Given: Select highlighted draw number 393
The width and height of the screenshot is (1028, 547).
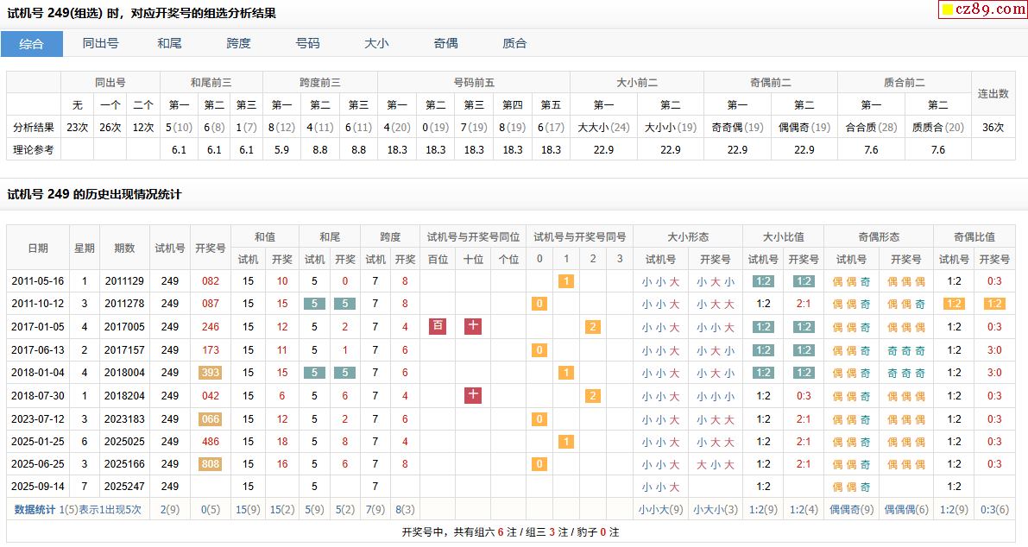Looking at the screenshot, I should pyautogui.click(x=211, y=373).
